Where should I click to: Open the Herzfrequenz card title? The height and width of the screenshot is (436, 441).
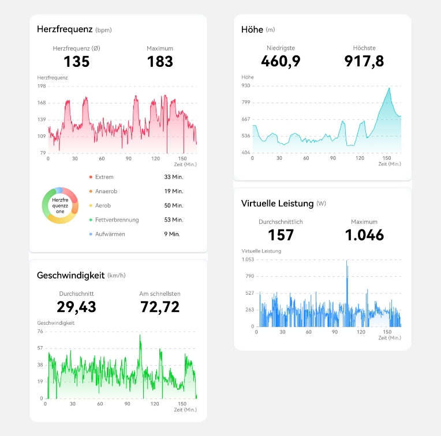(65, 29)
